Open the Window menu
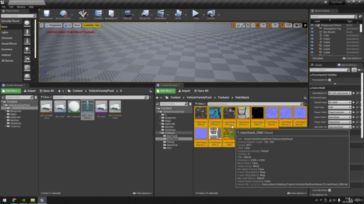The height and width of the screenshot is (204, 364). 21,7
